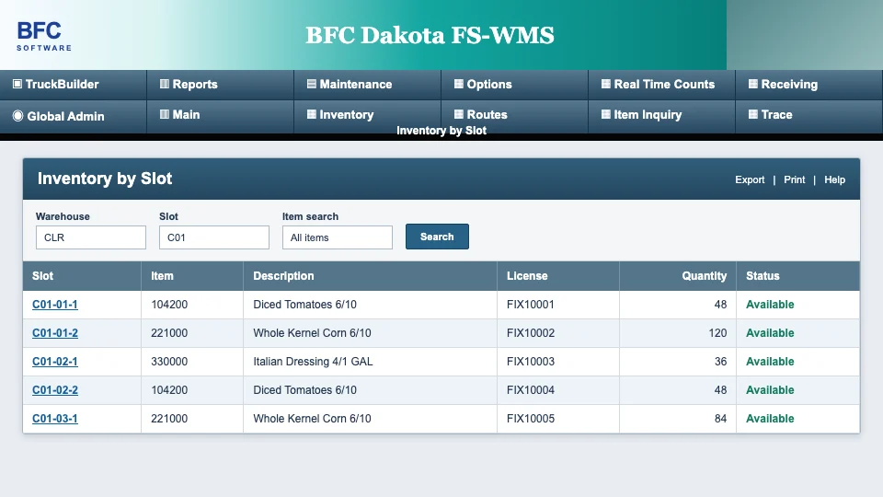Click Italian Dressing 4/1 GAL description
Screen dimensions: 883x497
tap(313, 361)
